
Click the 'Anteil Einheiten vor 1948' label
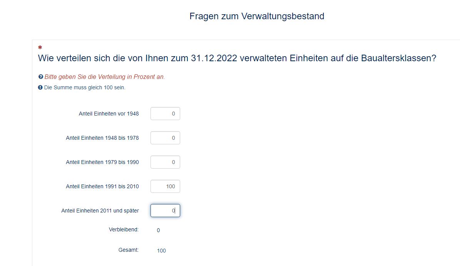pyautogui.click(x=109, y=114)
